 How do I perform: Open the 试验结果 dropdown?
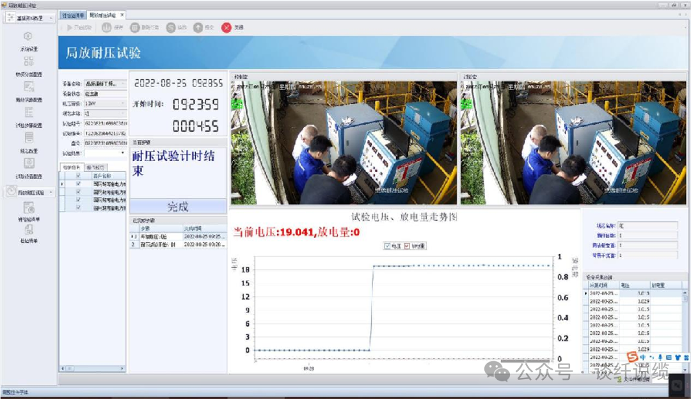pos(123,152)
